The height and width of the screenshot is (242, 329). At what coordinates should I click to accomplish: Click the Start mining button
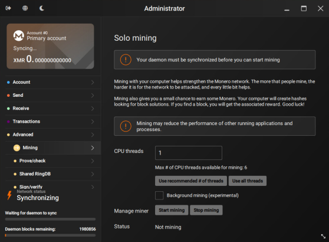172,210
